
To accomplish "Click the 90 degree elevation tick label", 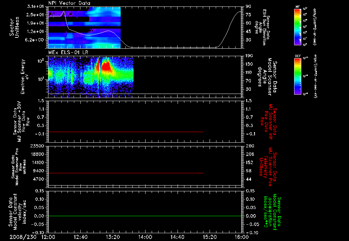I will point(248,6).
